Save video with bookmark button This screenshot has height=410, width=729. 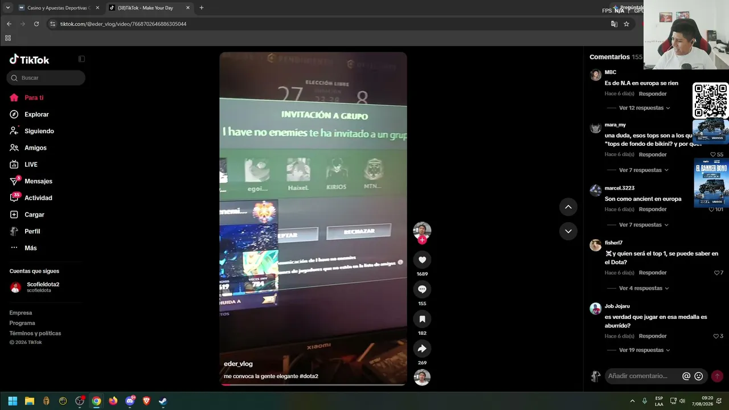pyautogui.click(x=422, y=319)
